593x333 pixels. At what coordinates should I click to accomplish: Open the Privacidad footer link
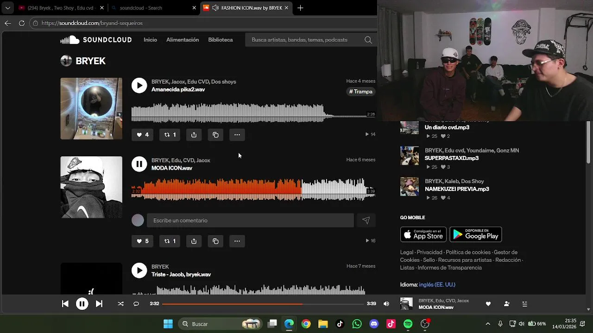(x=429, y=253)
